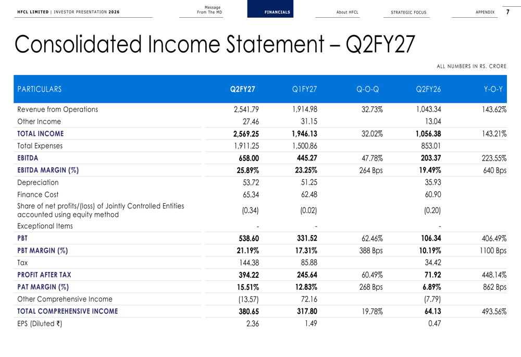The image size is (521, 357).
Task: Click the 1100 Bps PBT margin change
Action: 493,250
